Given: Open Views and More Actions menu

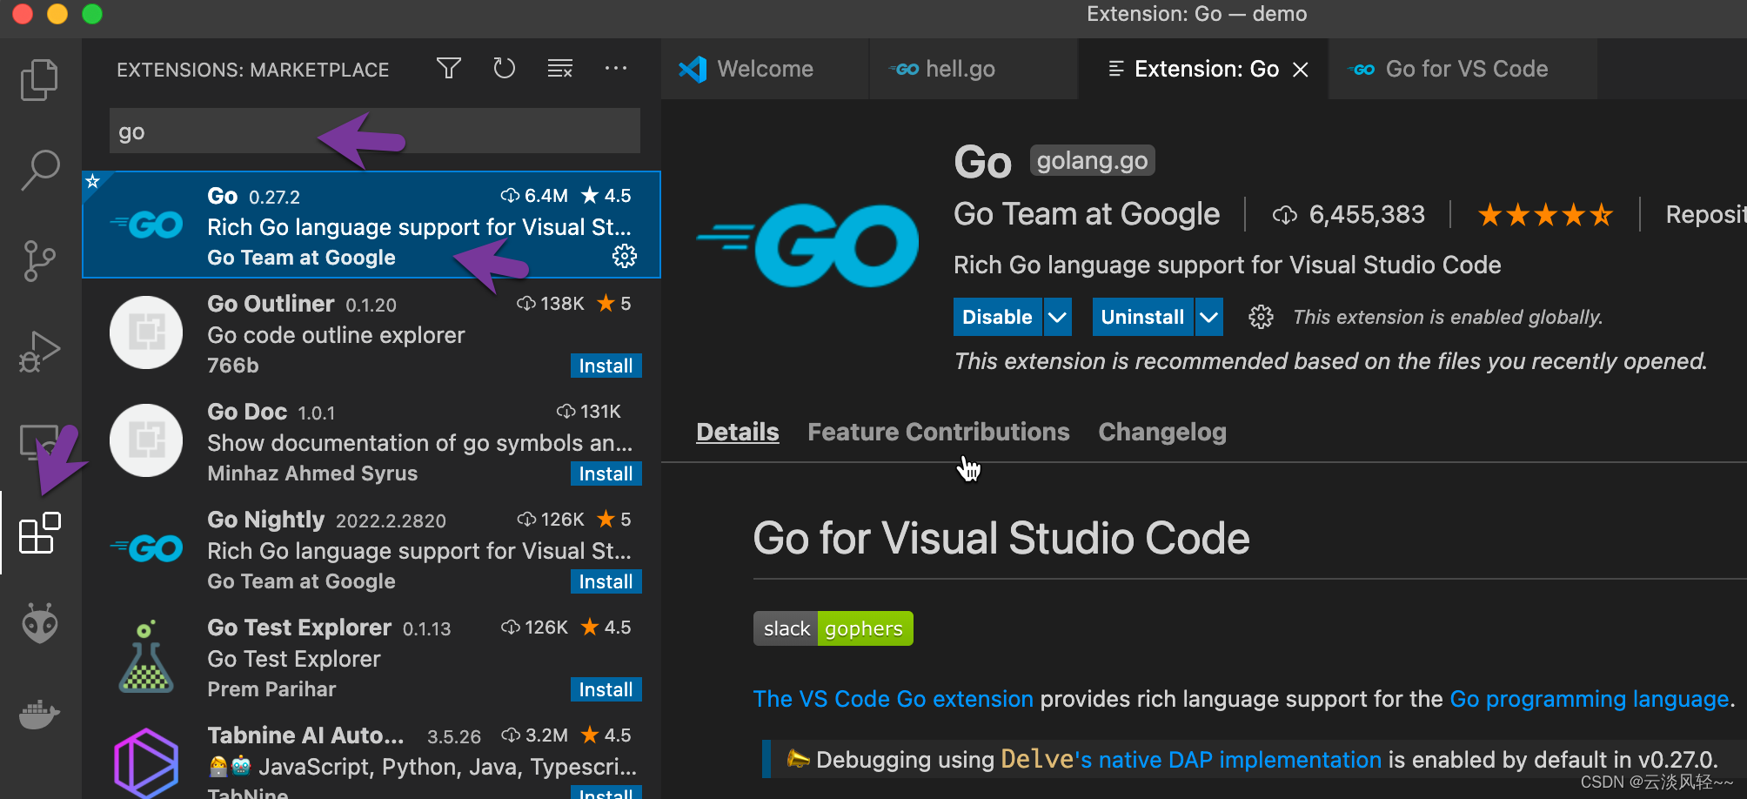Looking at the screenshot, I should [616, 69].
